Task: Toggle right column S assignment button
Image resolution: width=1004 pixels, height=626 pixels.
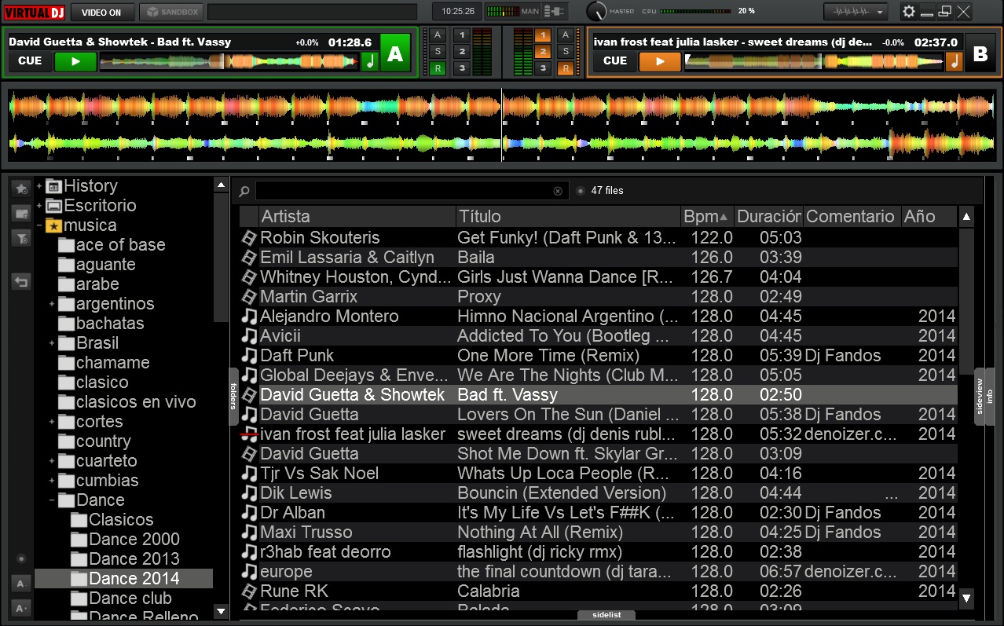Action: [x=565, y=51]
